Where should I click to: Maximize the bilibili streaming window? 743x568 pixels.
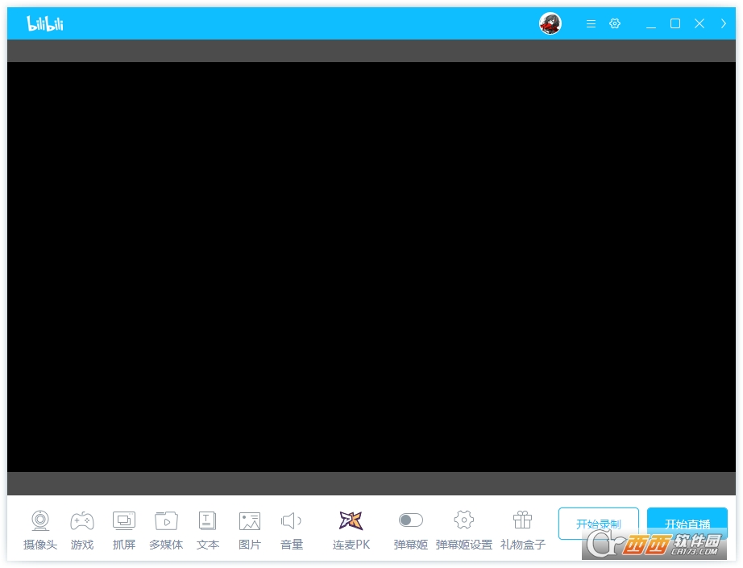(675, 23)
